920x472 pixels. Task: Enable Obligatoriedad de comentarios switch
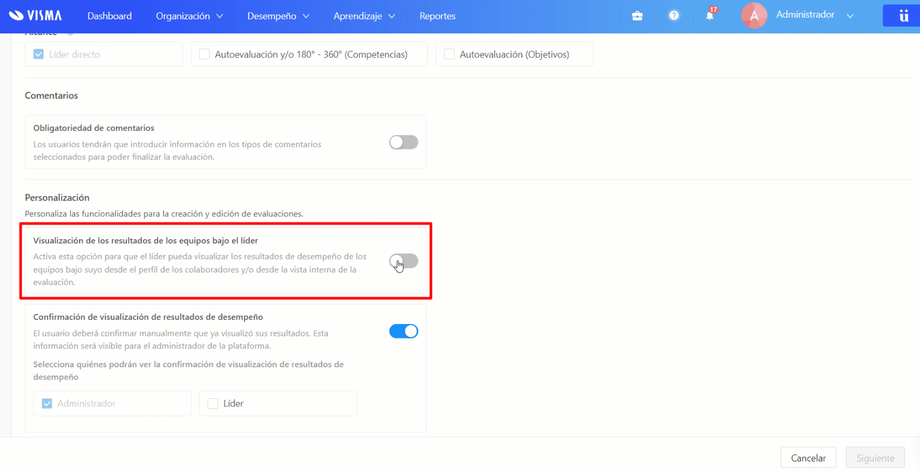point(404,142)
